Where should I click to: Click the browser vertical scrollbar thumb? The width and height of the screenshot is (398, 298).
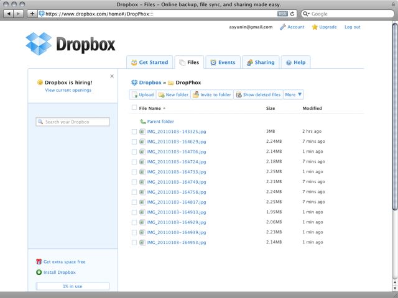coord(395,117)
